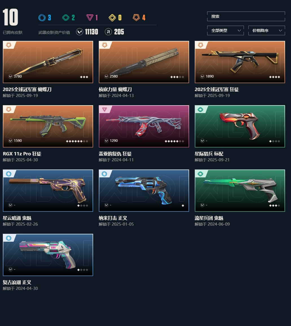Click upgrade level dots on 星云暗涌 鬼魅 card

coord(83,206)
